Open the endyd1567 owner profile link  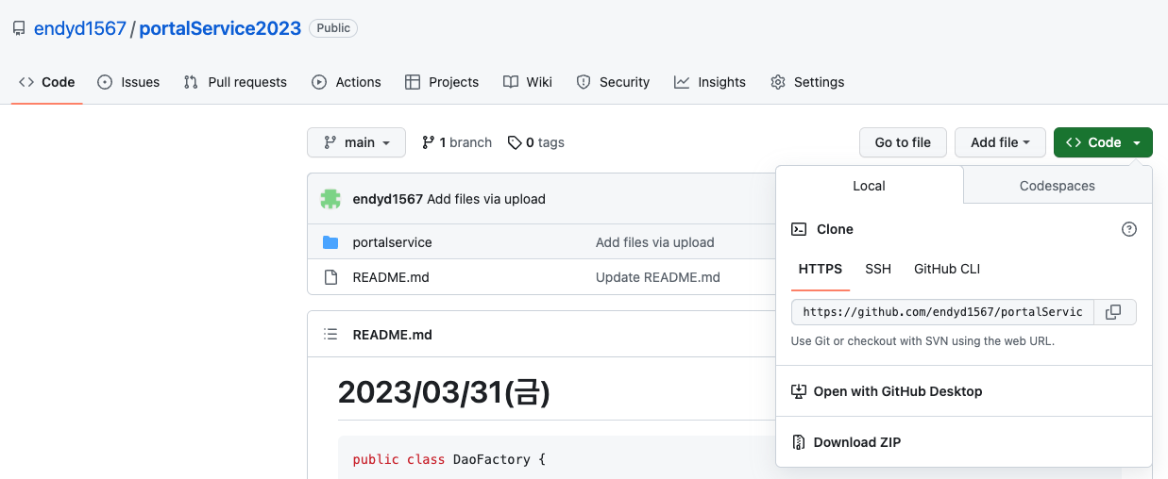click(80, 28)
